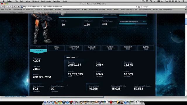Switch to the RASiggy - YouTube tab

click(17, 12)
